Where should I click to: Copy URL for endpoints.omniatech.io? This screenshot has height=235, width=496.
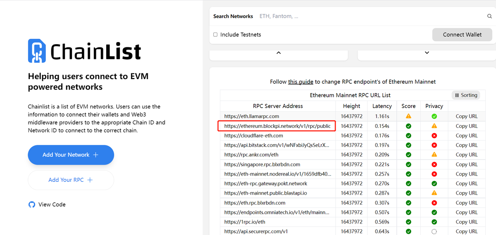467,212
